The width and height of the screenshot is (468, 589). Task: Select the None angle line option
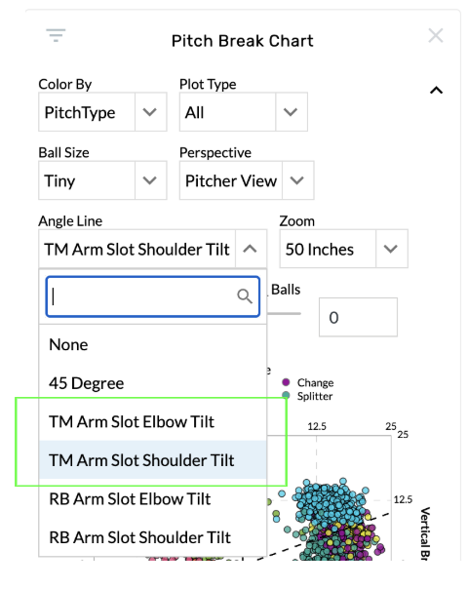tap(153, 344)
